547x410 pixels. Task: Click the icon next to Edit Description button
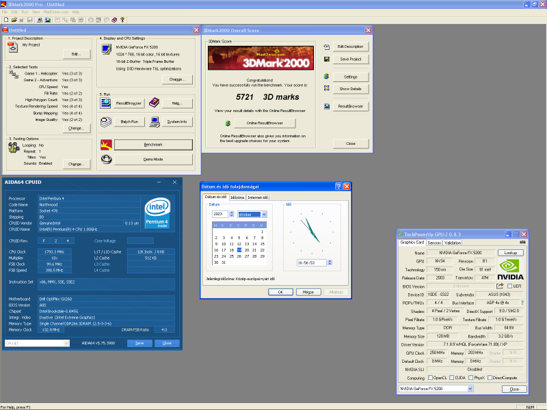pos(327,46)
